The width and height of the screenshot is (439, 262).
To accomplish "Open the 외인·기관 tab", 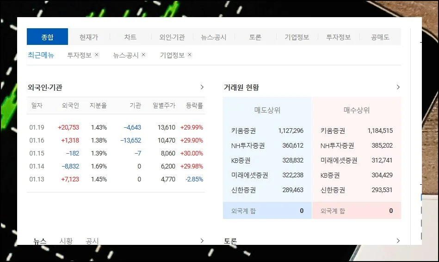I will 172,37.
